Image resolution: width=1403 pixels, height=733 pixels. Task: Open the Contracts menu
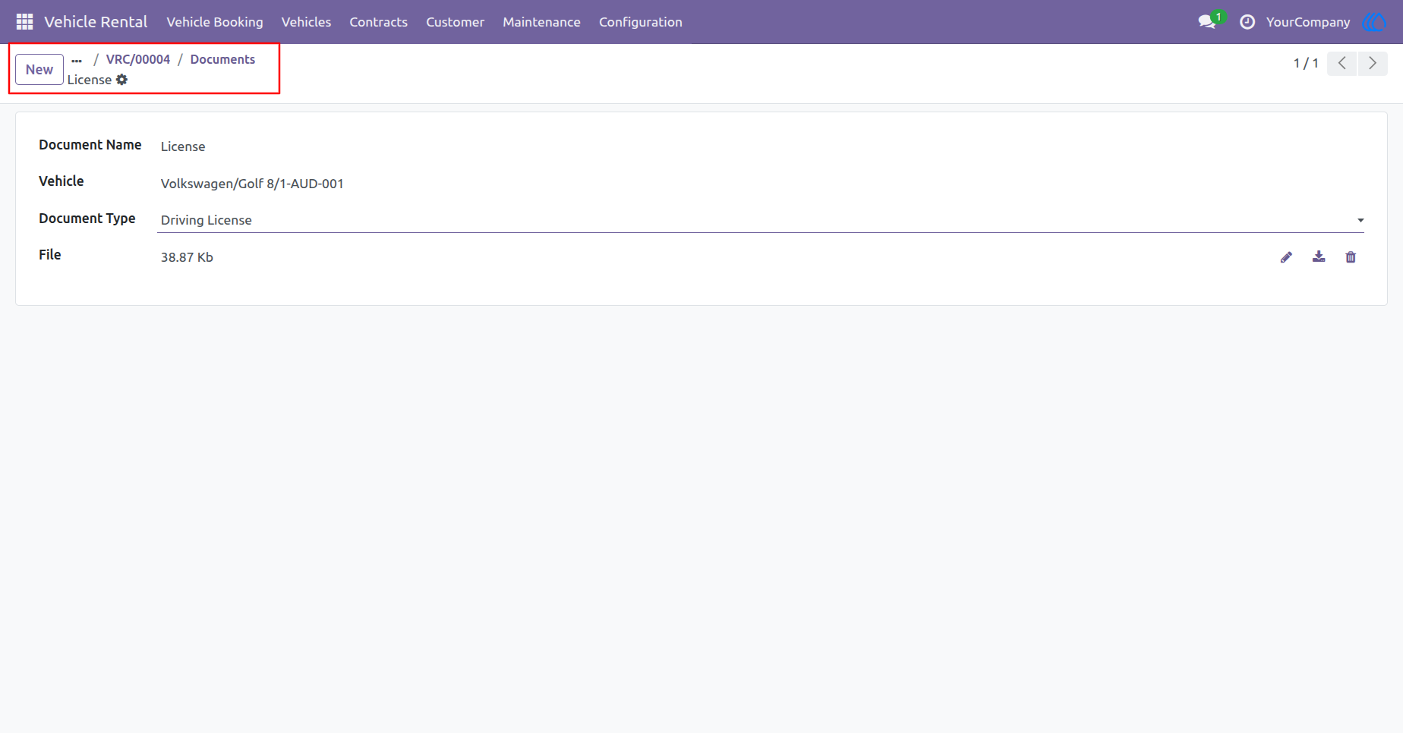[378, 22]
